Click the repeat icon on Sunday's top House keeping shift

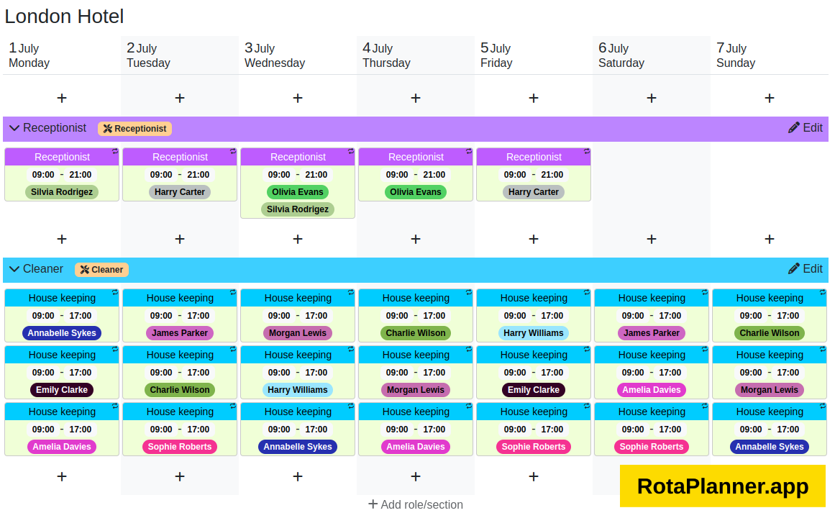coord(822,293)
